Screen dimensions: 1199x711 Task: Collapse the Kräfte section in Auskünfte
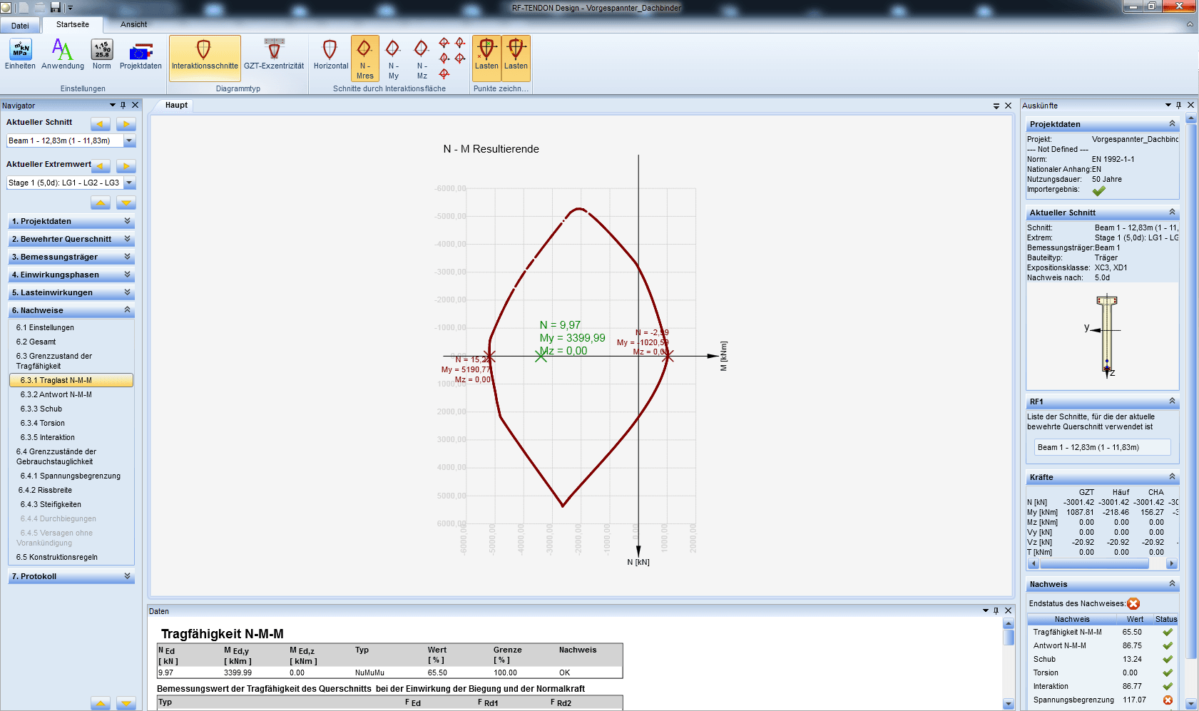click(x=1172, y=476)
